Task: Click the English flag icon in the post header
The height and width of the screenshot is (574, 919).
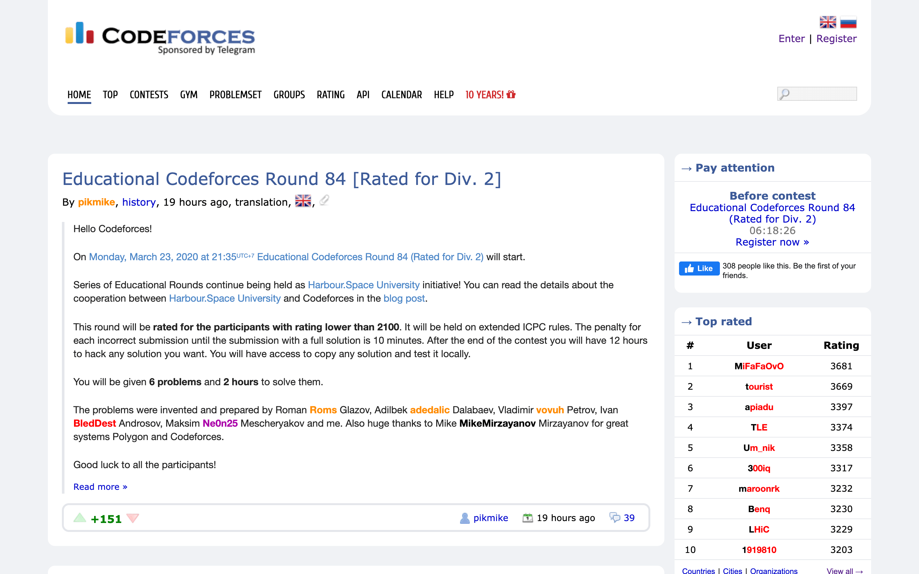Action: click(303, 201)
